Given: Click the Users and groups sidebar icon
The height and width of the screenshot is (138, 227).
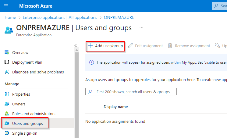Looking at the screenshot, I should pyautogui.click(x=7, y=123).
